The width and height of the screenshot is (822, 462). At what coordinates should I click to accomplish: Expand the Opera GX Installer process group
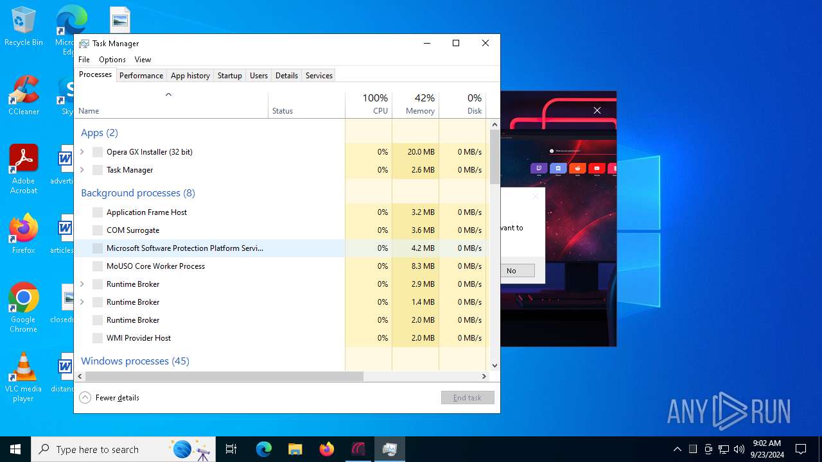pyautogui.click(x=82, y=152)
